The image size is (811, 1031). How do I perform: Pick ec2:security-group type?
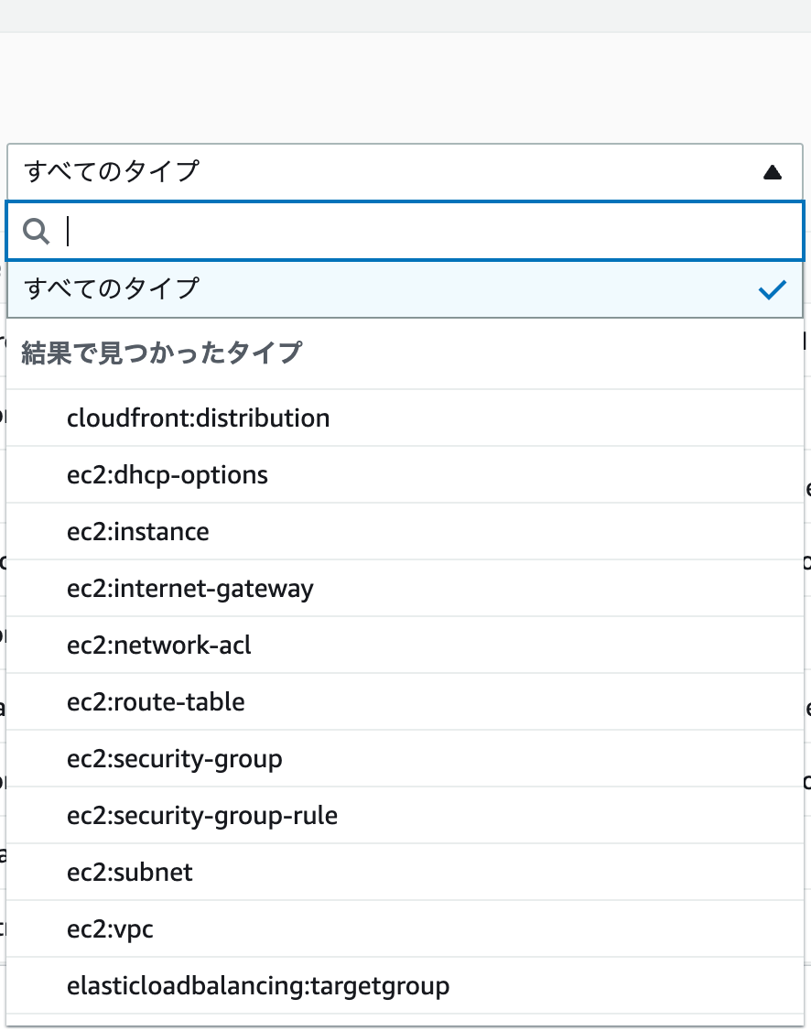405,759
